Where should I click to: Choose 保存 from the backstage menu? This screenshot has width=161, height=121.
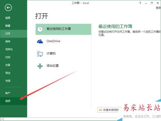8,41
